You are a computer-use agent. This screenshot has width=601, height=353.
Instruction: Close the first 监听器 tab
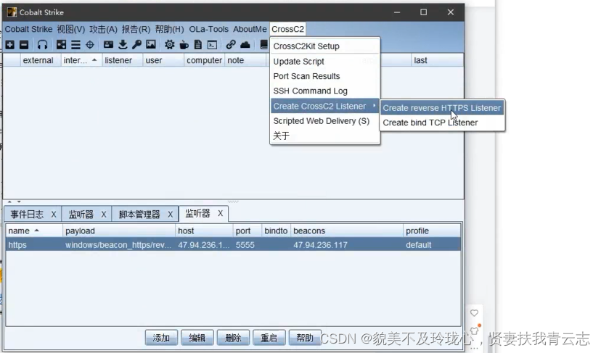104,215
